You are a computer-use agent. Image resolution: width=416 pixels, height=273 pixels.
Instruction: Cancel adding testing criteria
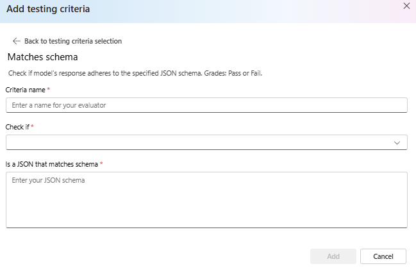[383, 256]
